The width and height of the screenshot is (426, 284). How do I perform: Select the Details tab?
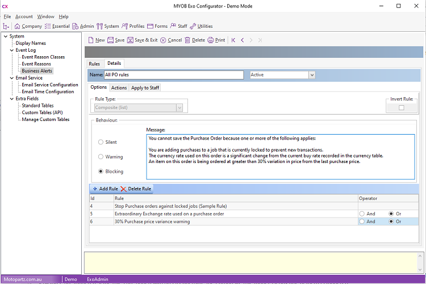(x=114, y=63)
